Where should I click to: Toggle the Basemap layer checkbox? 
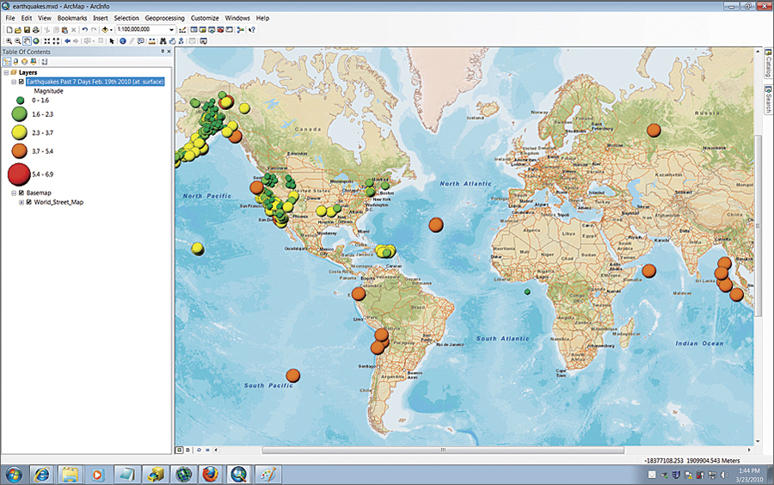point(21,193)
